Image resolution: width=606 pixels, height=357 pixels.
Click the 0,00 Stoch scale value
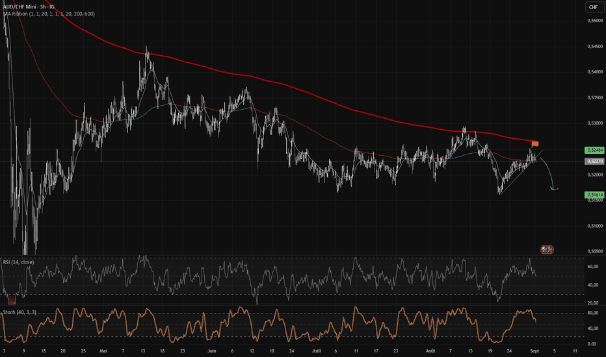(x=592, y=344)
